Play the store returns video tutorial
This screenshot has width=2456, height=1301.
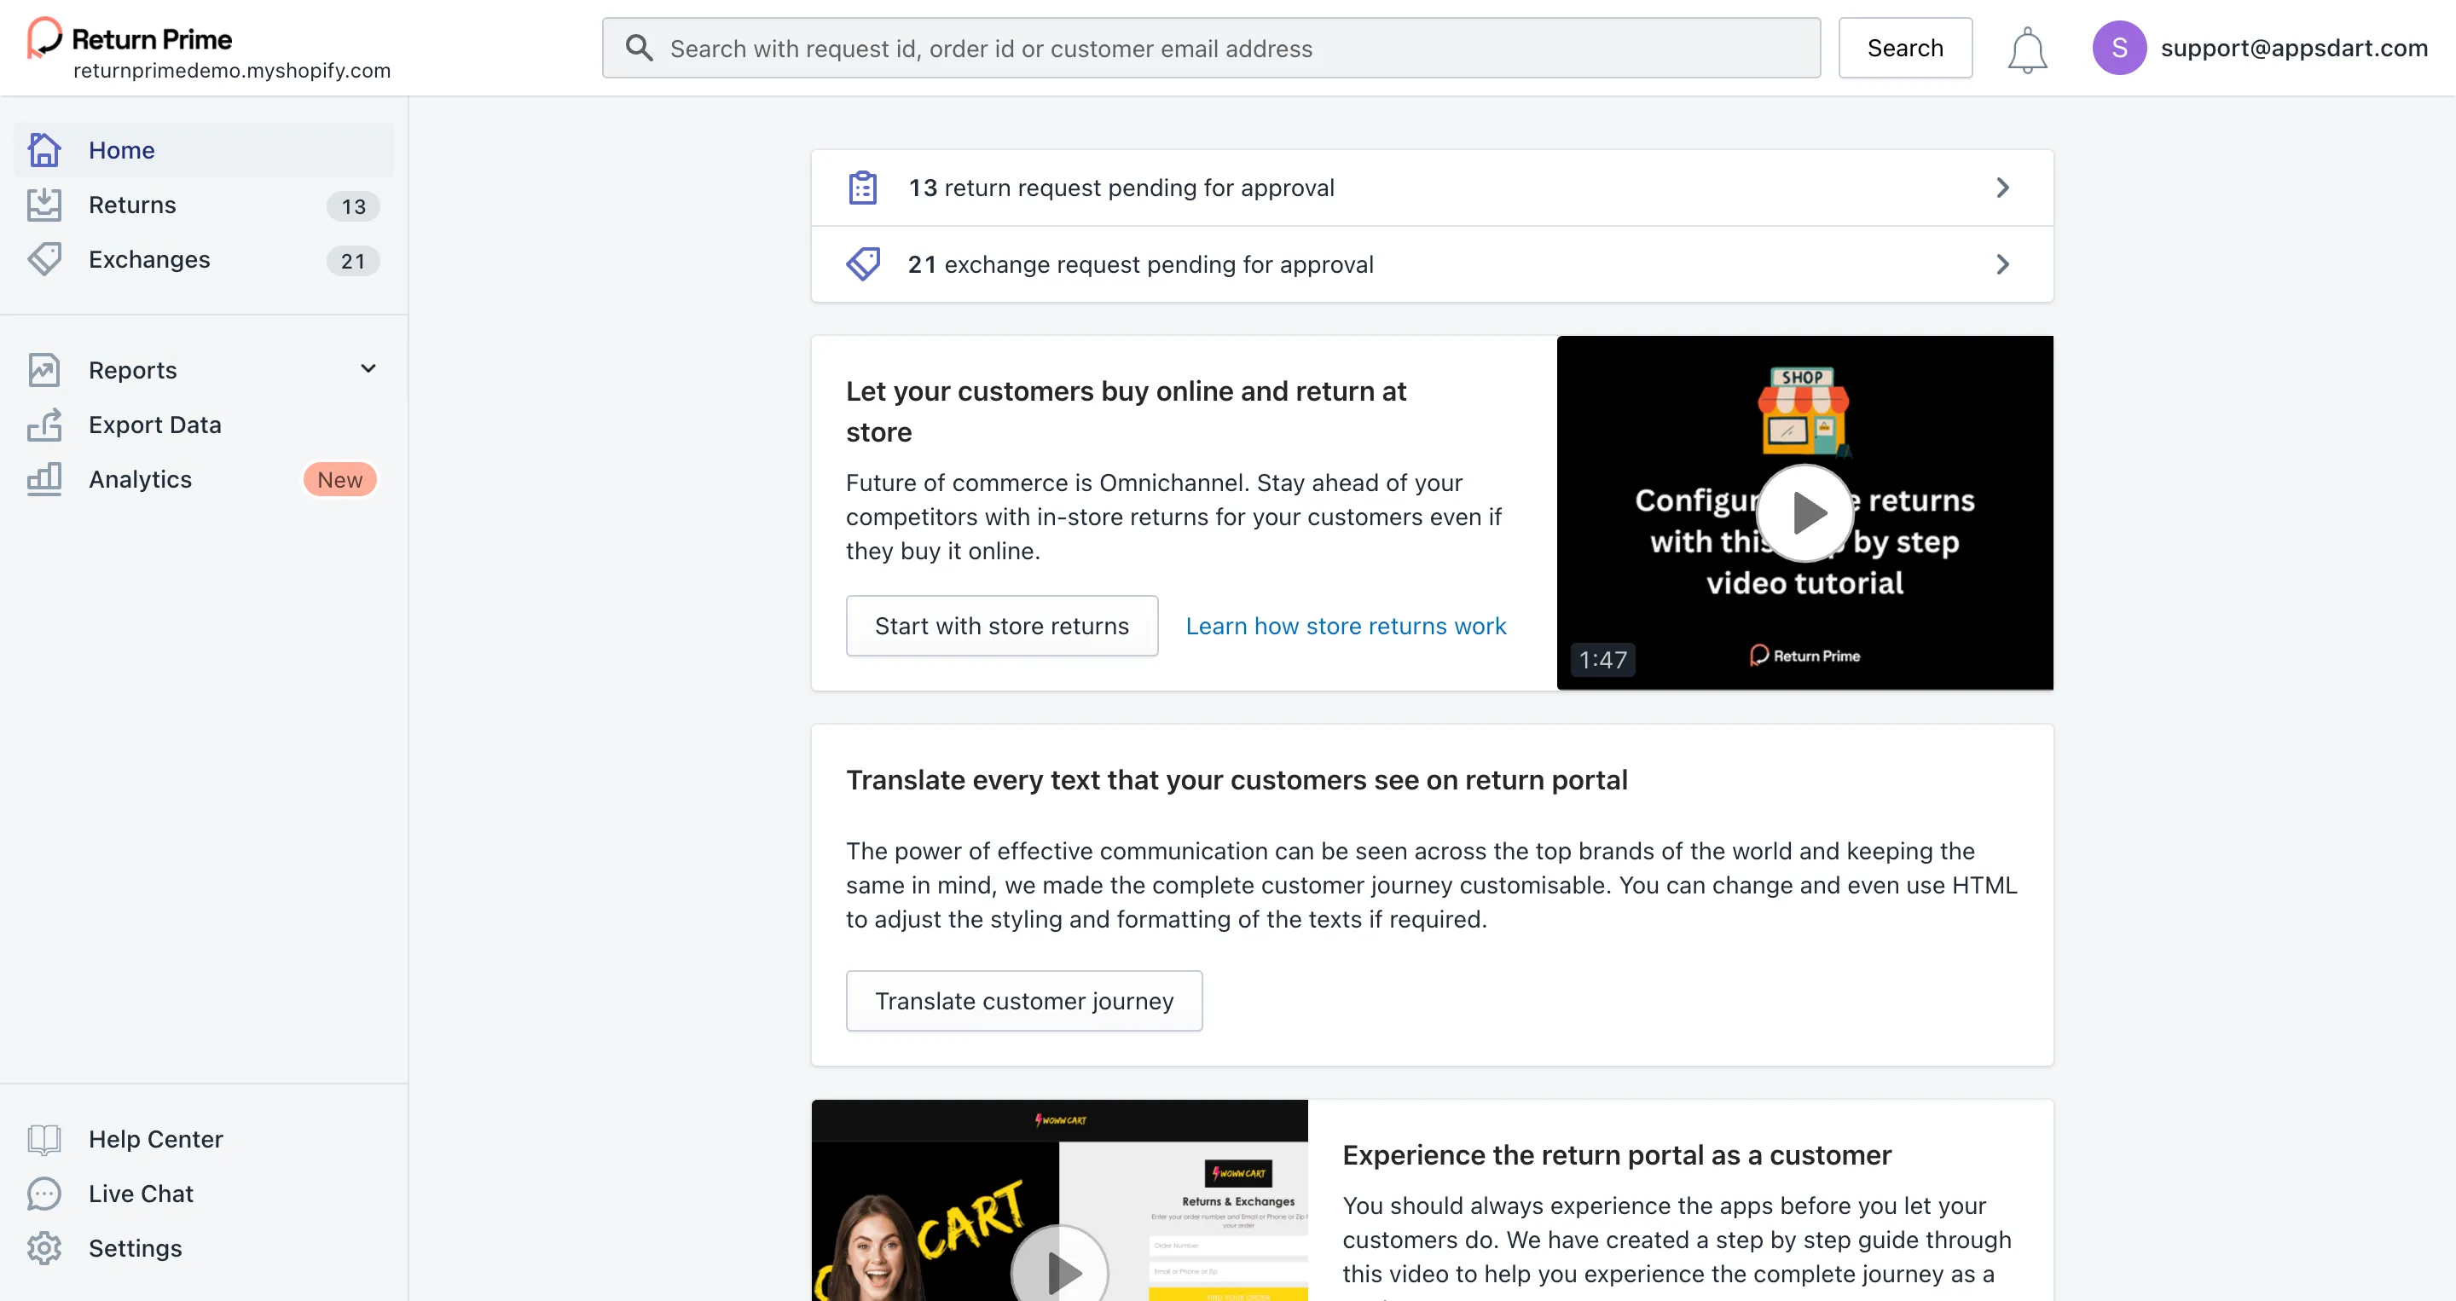1804,512
